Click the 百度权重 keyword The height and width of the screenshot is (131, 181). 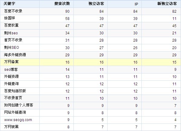pos(11,25)
